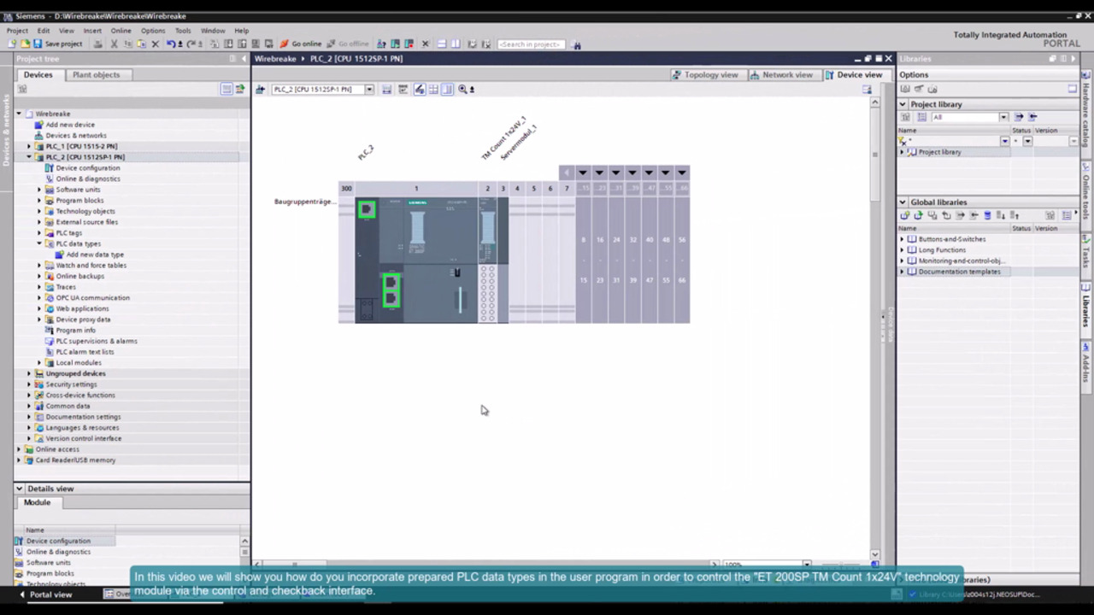
Task: Click the cut scissors icon
Action: point(114,44)
